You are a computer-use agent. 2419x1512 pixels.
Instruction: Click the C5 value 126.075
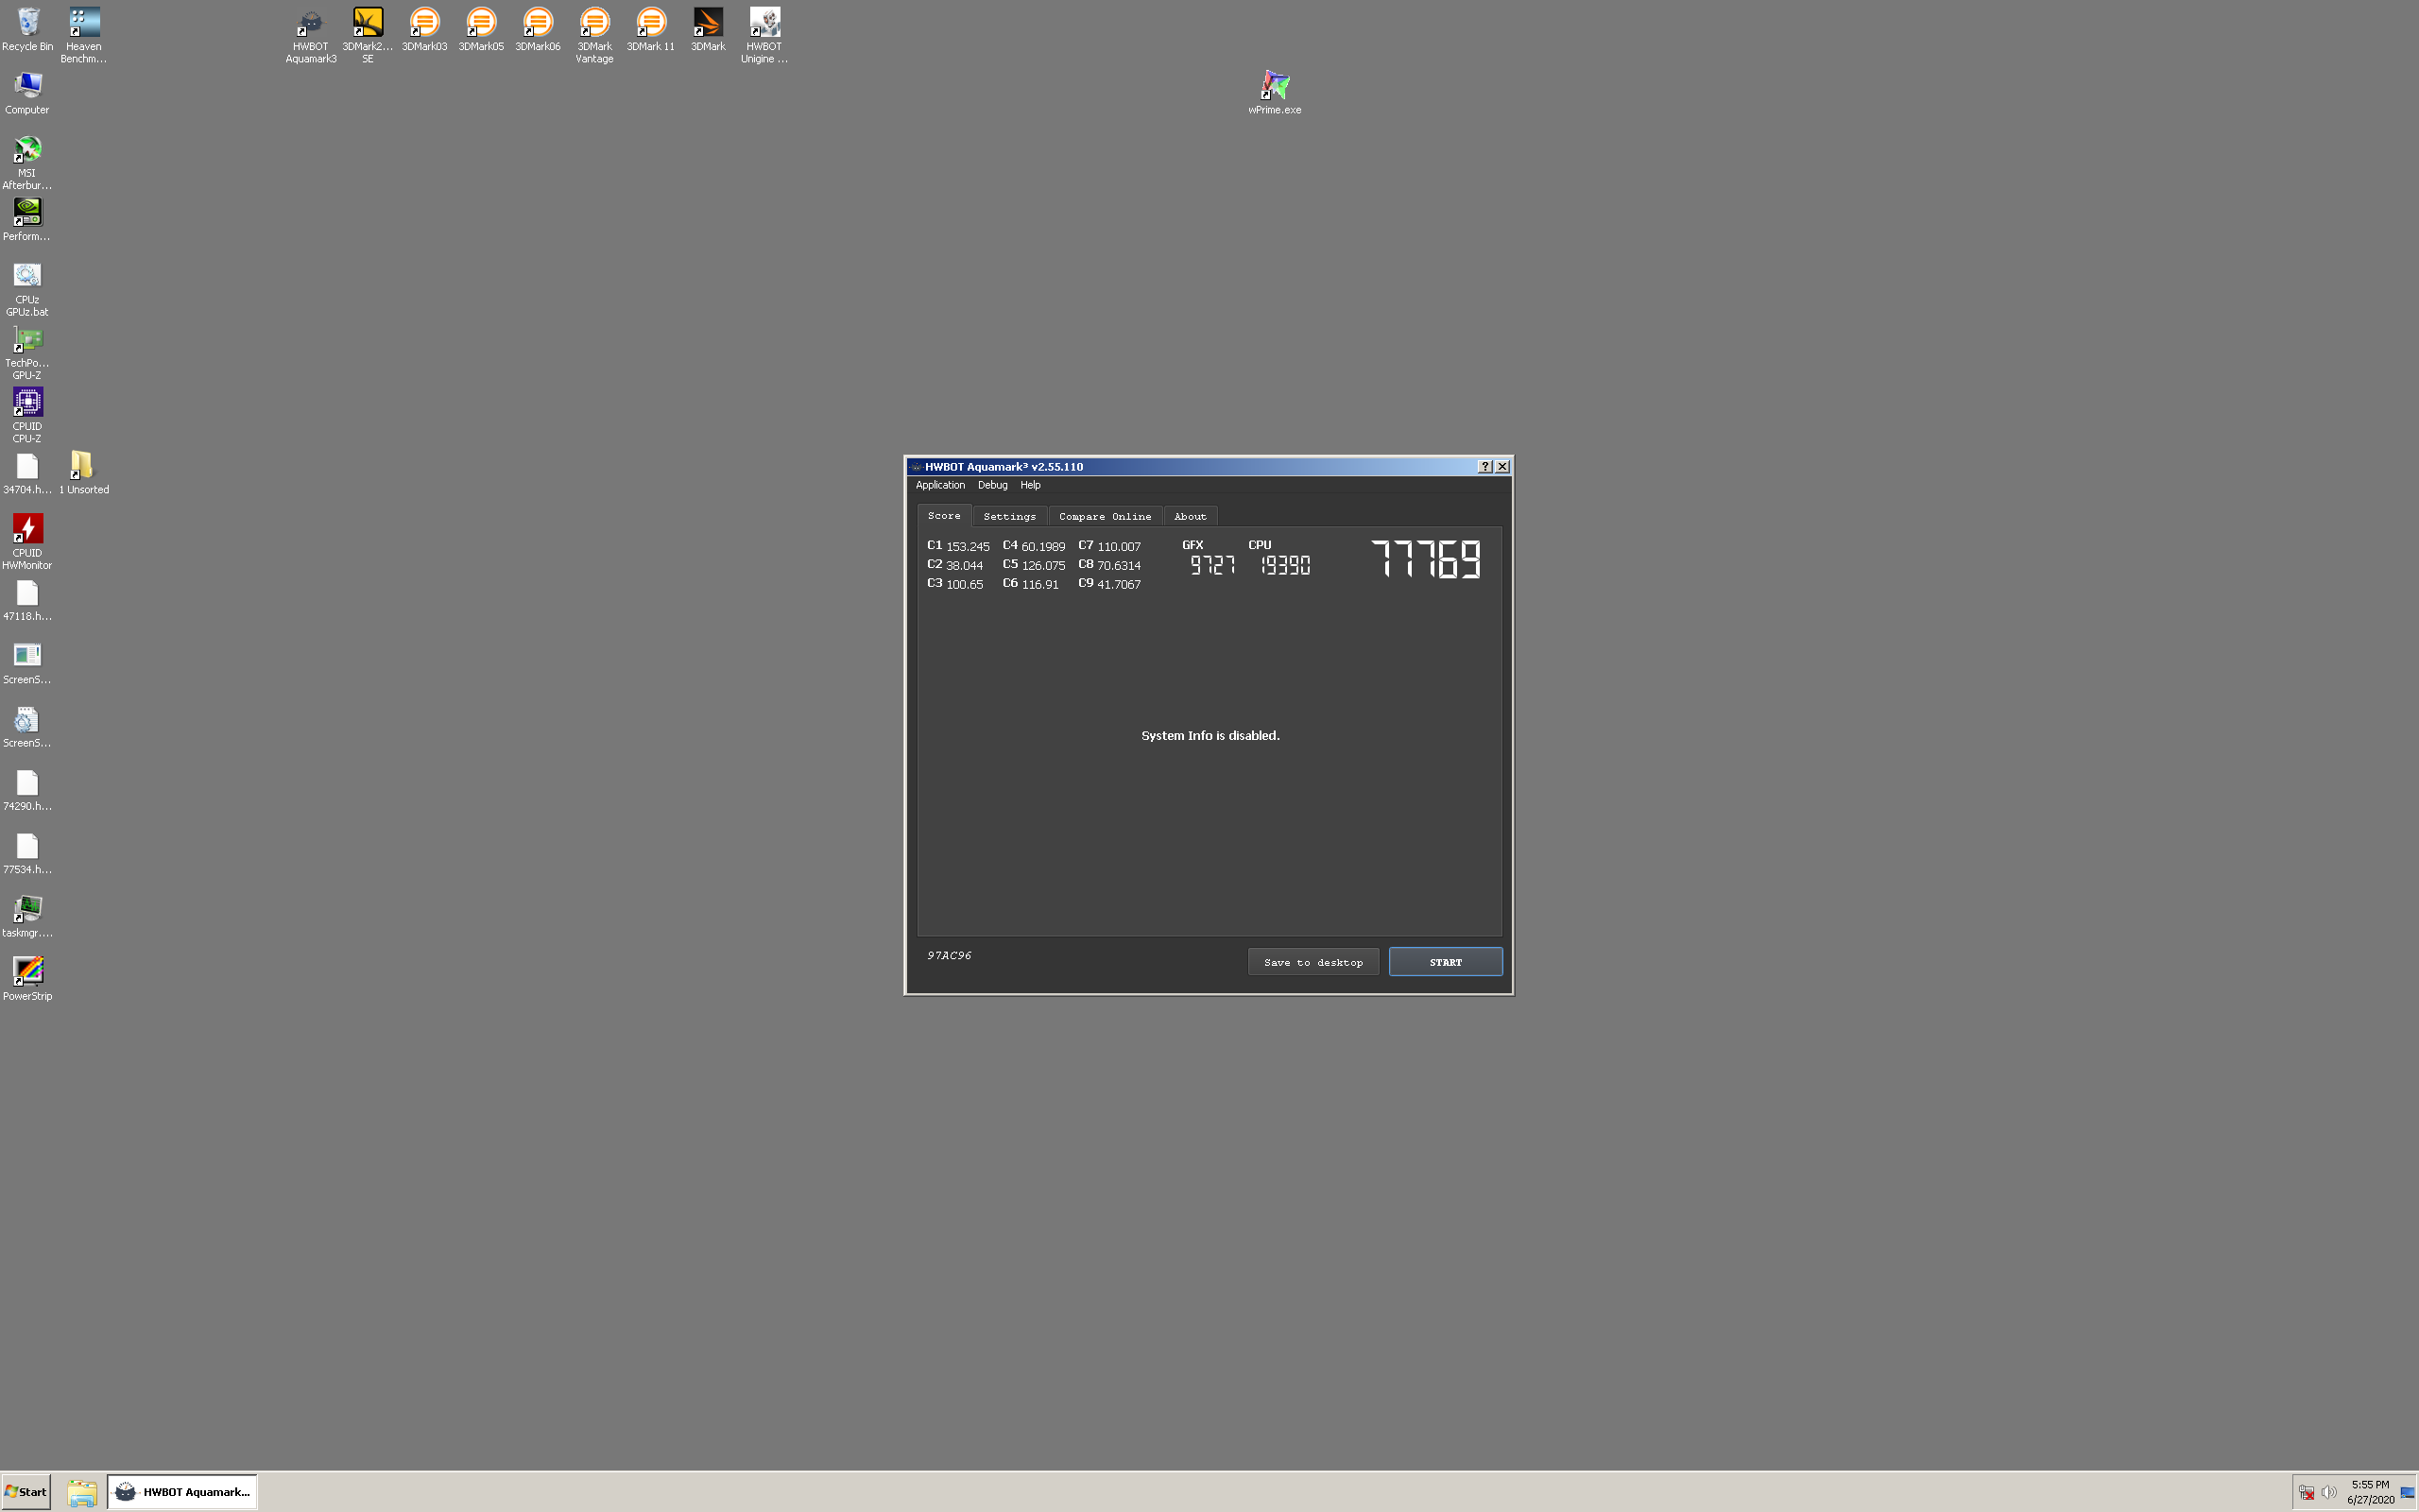coord(1043,566)
